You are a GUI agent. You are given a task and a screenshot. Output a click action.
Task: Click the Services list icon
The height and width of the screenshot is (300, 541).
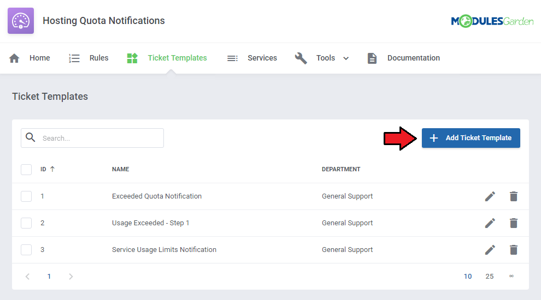[x=232, y=58]
